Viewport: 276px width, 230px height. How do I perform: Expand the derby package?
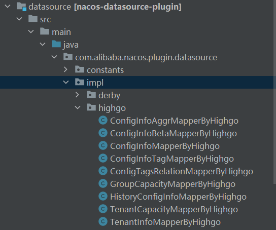77,95
